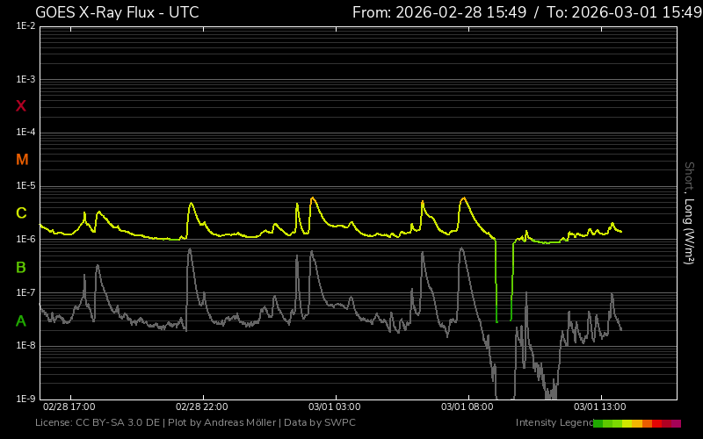The image size is (703, 439).
Task: Click the 1E-4 y-axis label
Action: coord(25,133)
